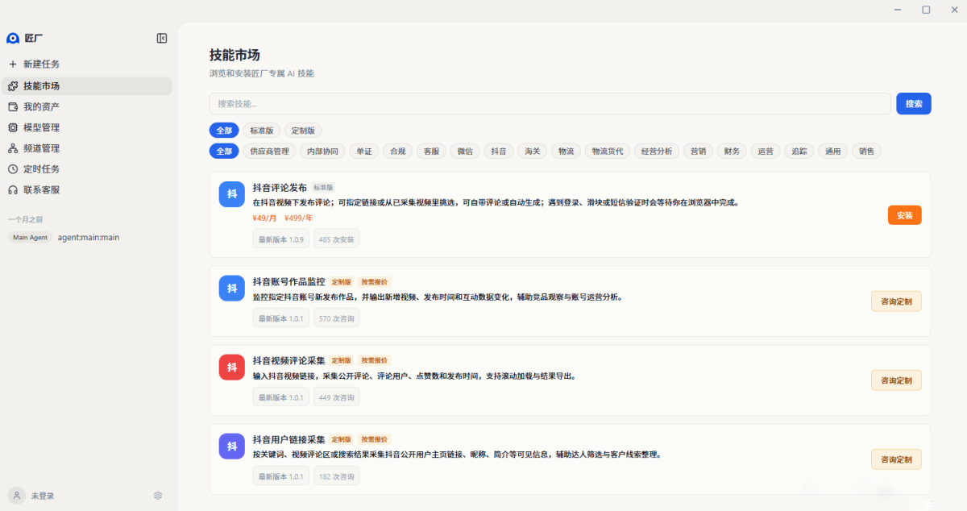
Task: Open the 抖音账号作品监控 skill title
Action: point(288,282)
